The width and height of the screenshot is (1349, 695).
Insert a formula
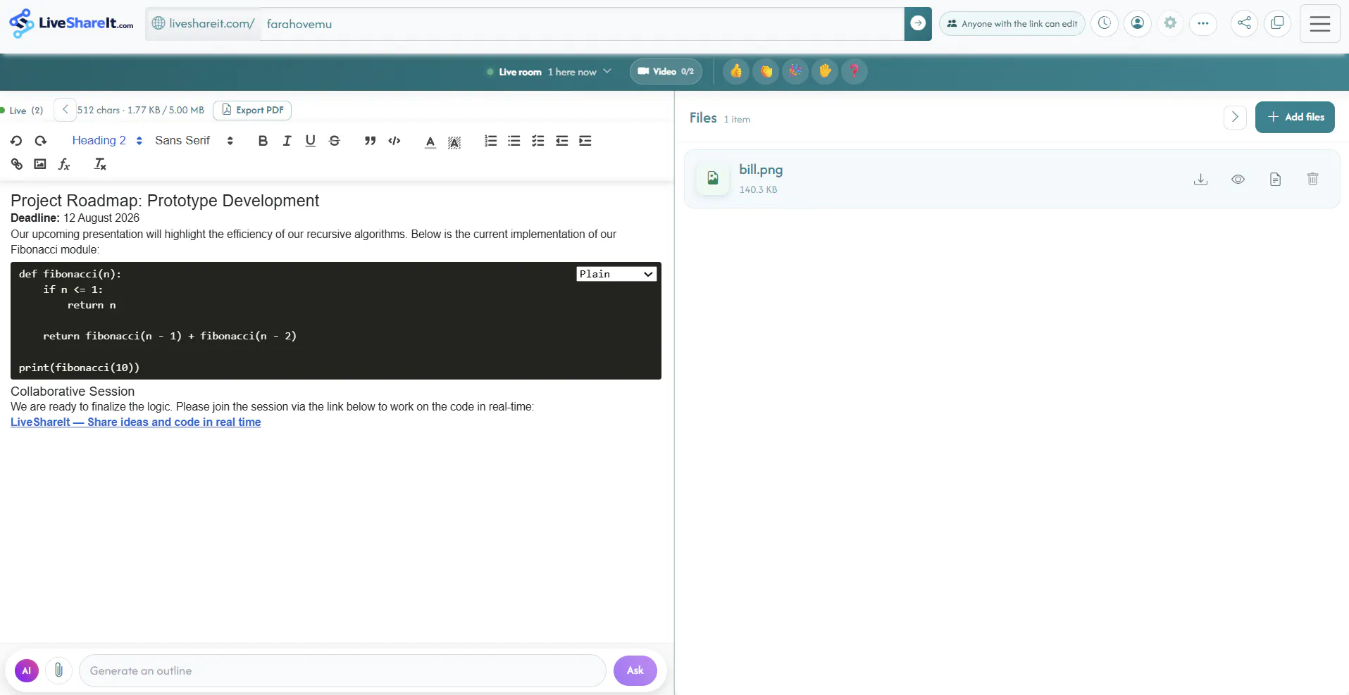click(64, 164)
